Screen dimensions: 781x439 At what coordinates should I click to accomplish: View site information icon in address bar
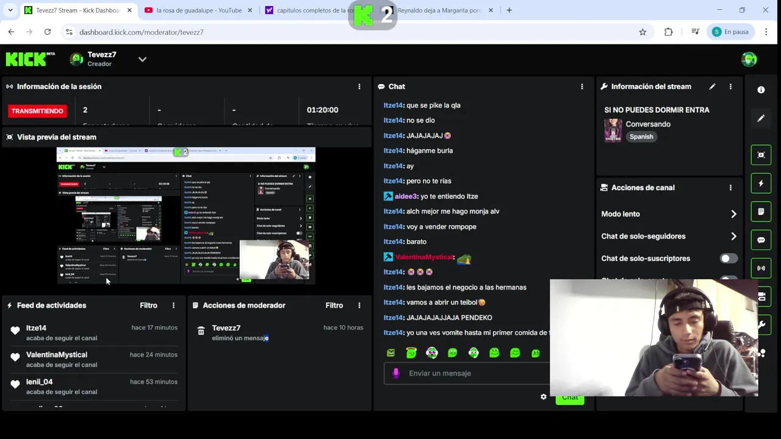(69, 32)
